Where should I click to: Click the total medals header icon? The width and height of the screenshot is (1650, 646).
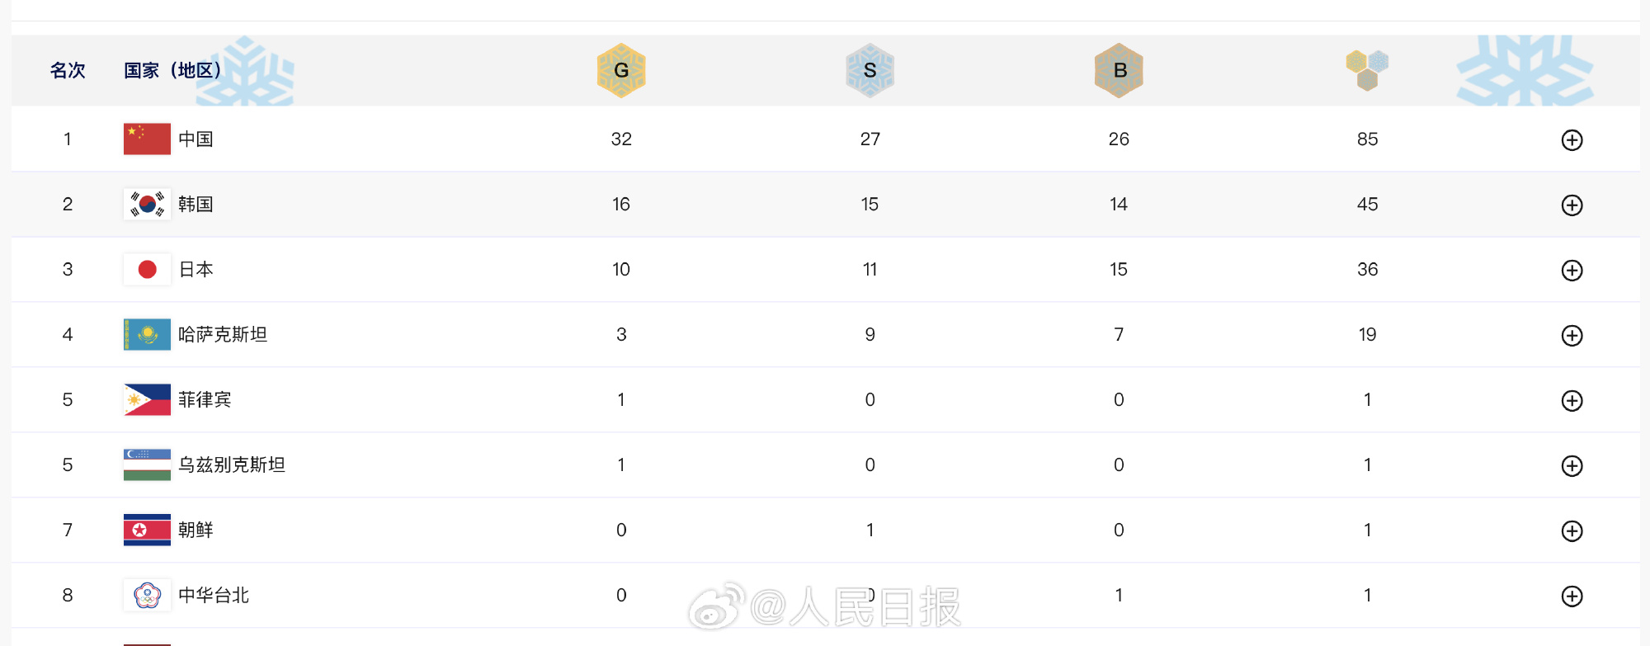point(1367,70)
